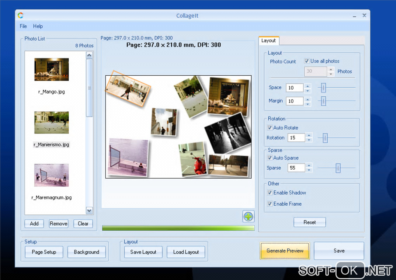Click the photo list scroll down arrow
The height and width of the screenshot is (280, 396).
pyautogui.click(x=89, y=210)
